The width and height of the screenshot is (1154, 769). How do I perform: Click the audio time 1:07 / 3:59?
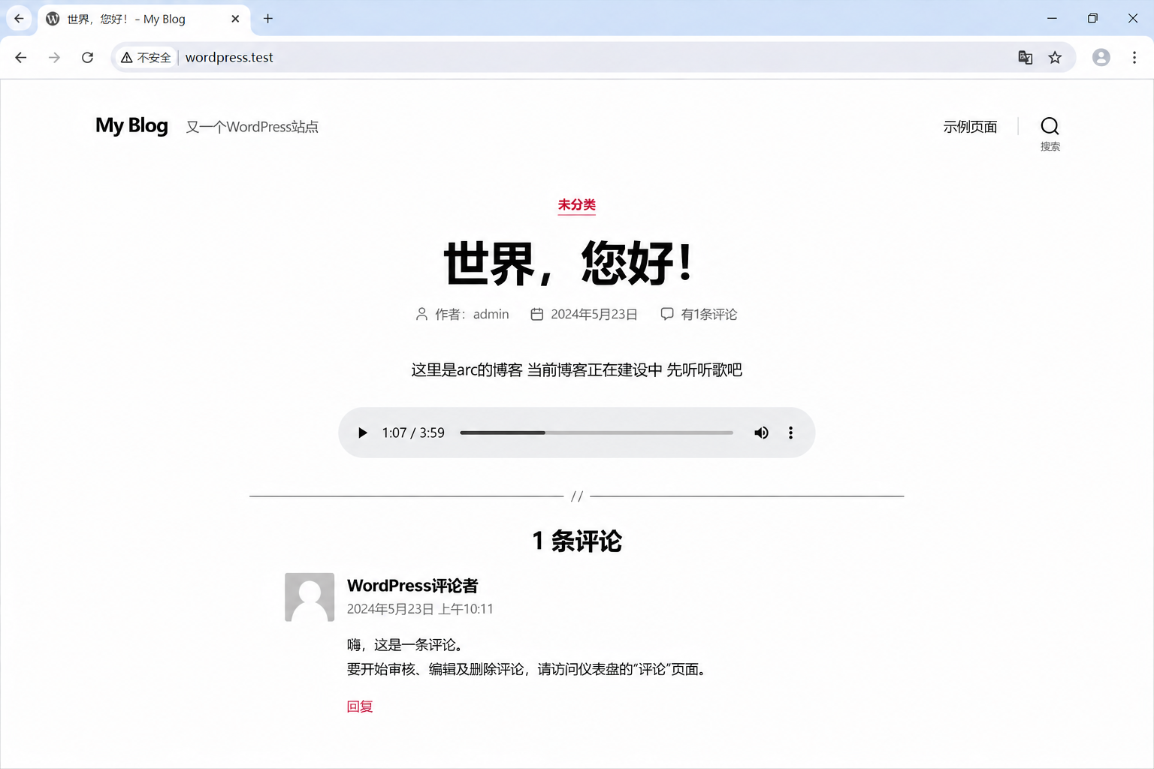[413, 433]
